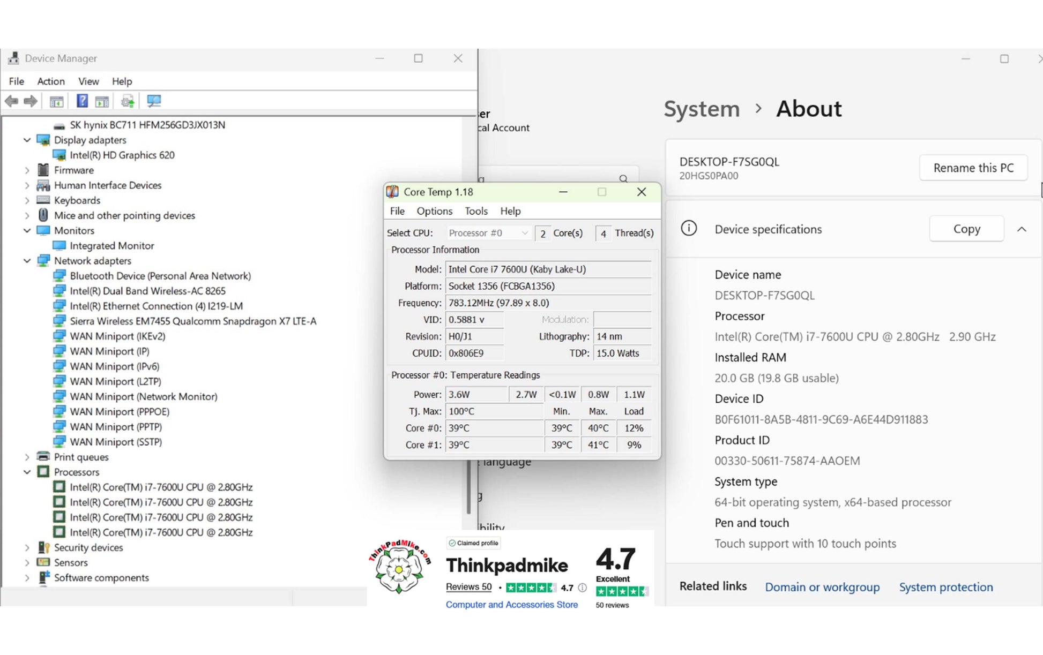Open Device Manager View menu
Screen dimensions: 1043x655
(88, 81)
